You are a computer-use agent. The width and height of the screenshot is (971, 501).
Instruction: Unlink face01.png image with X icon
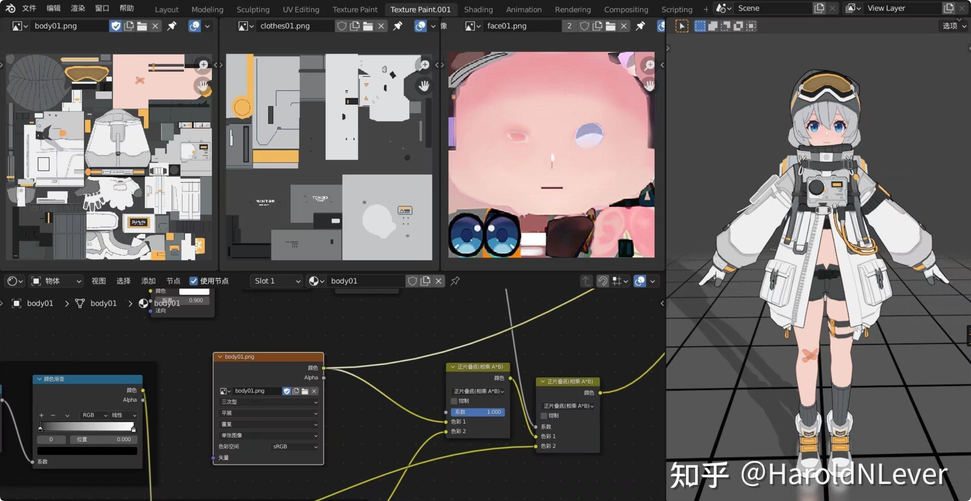(624, 26)
